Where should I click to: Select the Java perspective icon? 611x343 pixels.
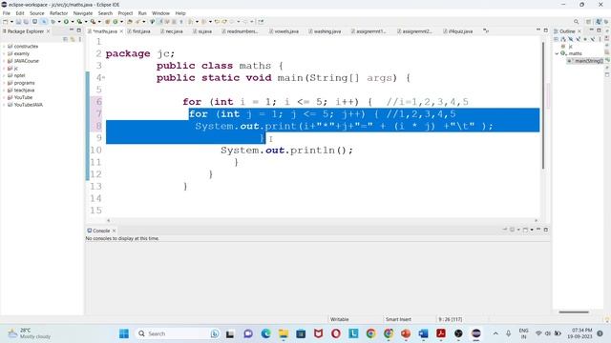[x=599, y=22]
